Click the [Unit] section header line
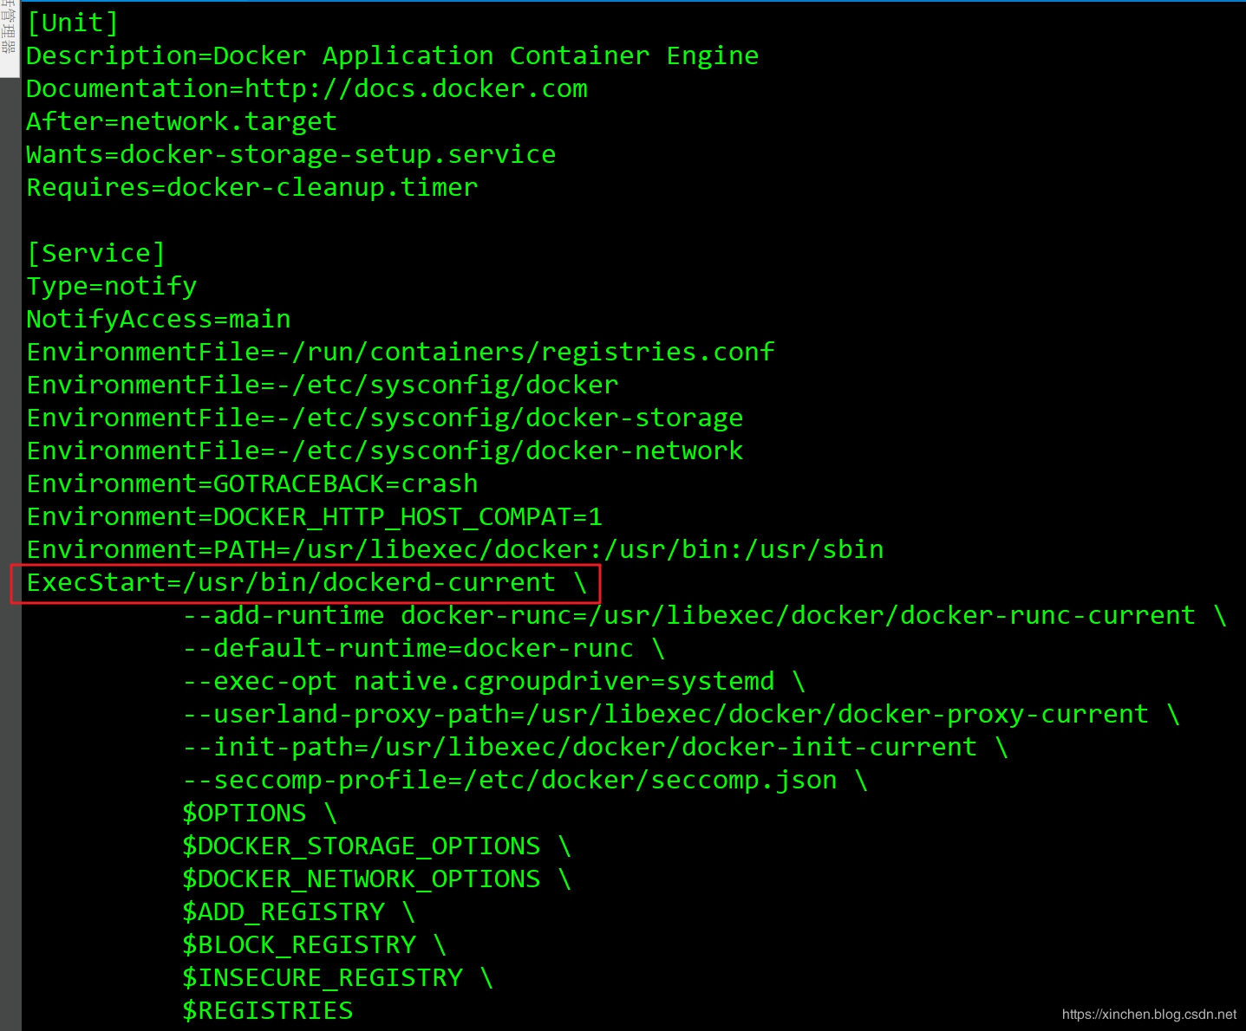The height and width of the screenshot is (1031, 1246). (72, 23)
